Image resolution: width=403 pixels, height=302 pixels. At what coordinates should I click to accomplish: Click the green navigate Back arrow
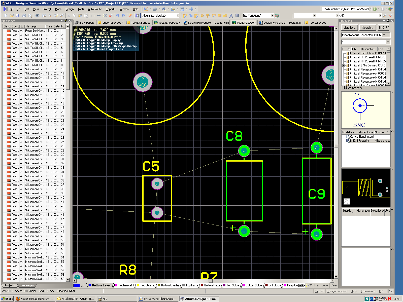click(375, 9)
